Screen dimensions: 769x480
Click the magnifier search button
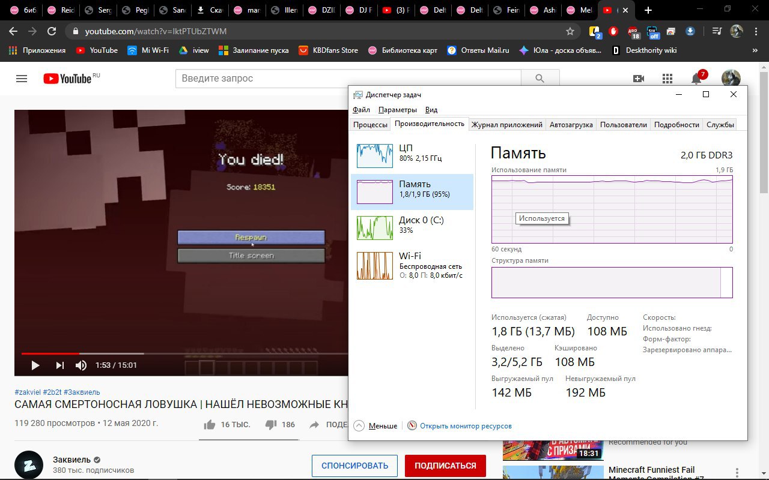pos(540,79)
